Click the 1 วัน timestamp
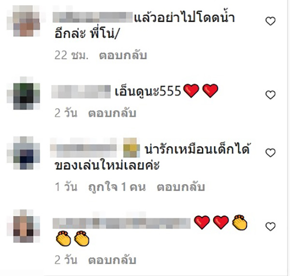The height and width of the screenshot is (276, 290). pos(66,187)
